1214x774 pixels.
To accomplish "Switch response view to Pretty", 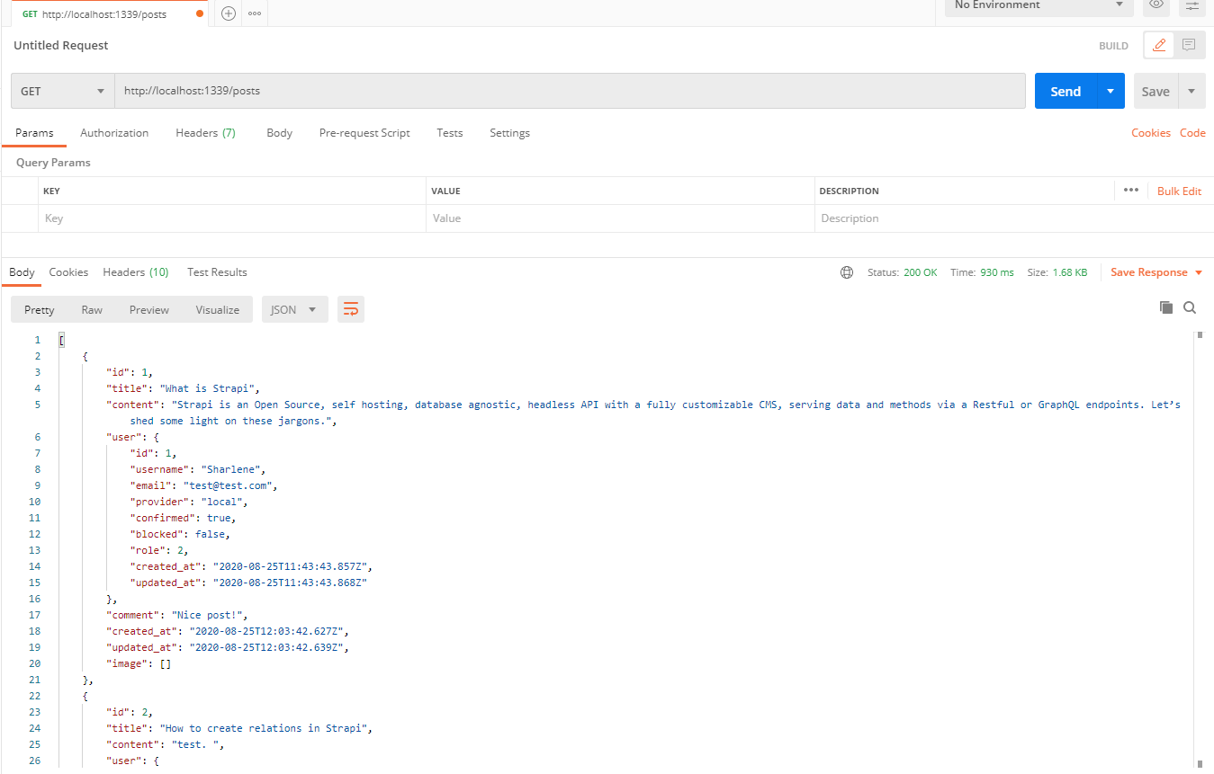I will coord(40,309).
